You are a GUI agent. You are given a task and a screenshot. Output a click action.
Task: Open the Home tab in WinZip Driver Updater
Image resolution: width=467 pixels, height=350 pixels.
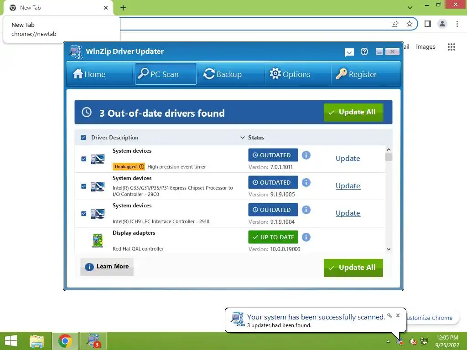click(x=100, y=74)
